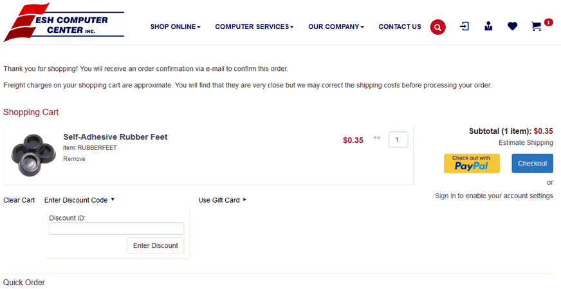Open the shopping cart icon

pos(536,26)
